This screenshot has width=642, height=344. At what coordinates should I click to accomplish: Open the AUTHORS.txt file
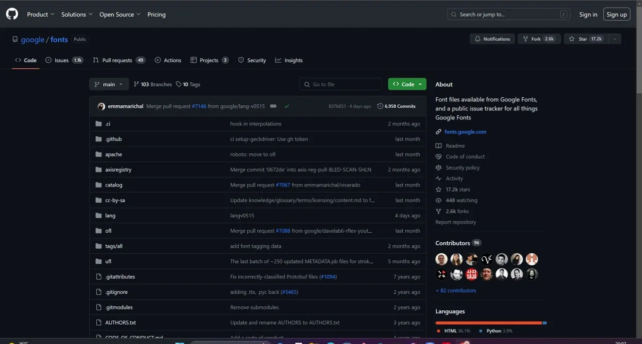click(x=120, y=322)
